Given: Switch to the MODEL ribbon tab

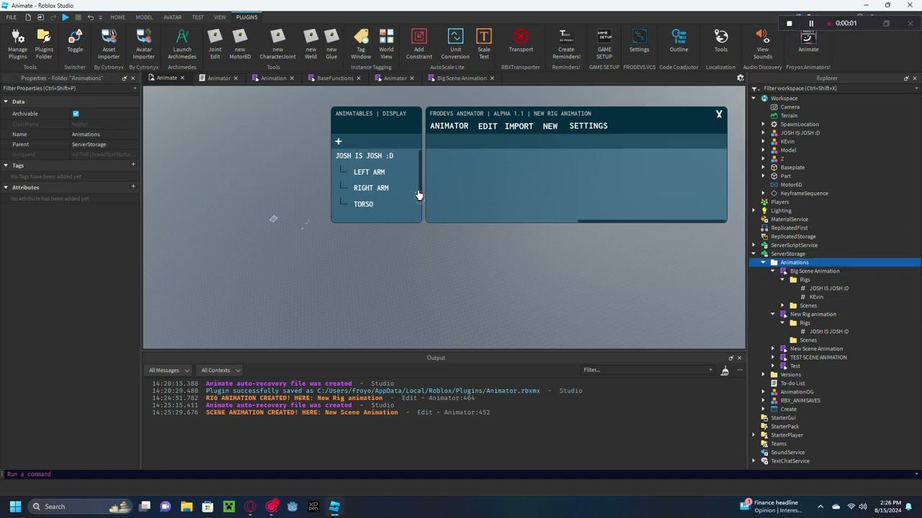Looking at the screenshot, I should [x=144, y=17].
